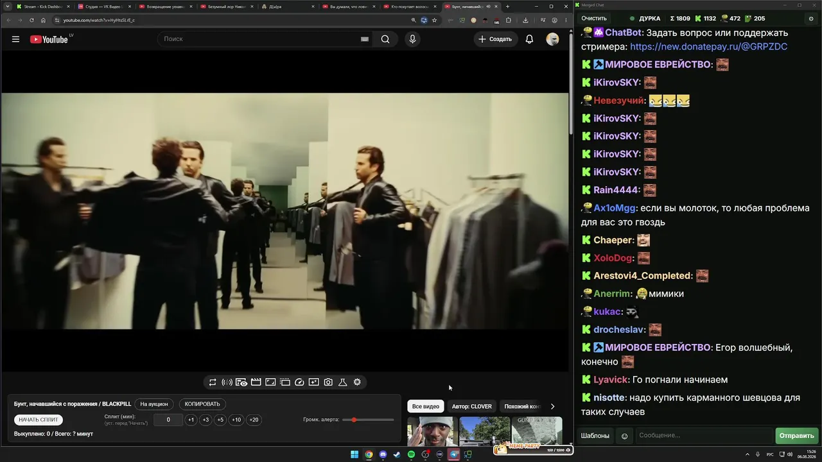
Task: Click the broadcast signal icon under video
Action: click(x=227, y=382)
